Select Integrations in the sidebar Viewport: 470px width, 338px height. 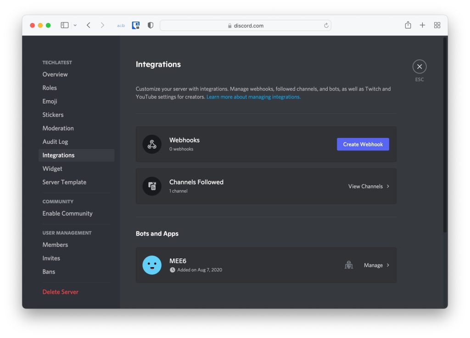tap(77, 155)
